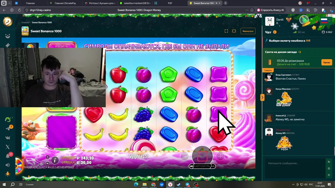Open the ЛК link in cashback notice
This screenshot has width=335, height=188.
coord(308,41)
